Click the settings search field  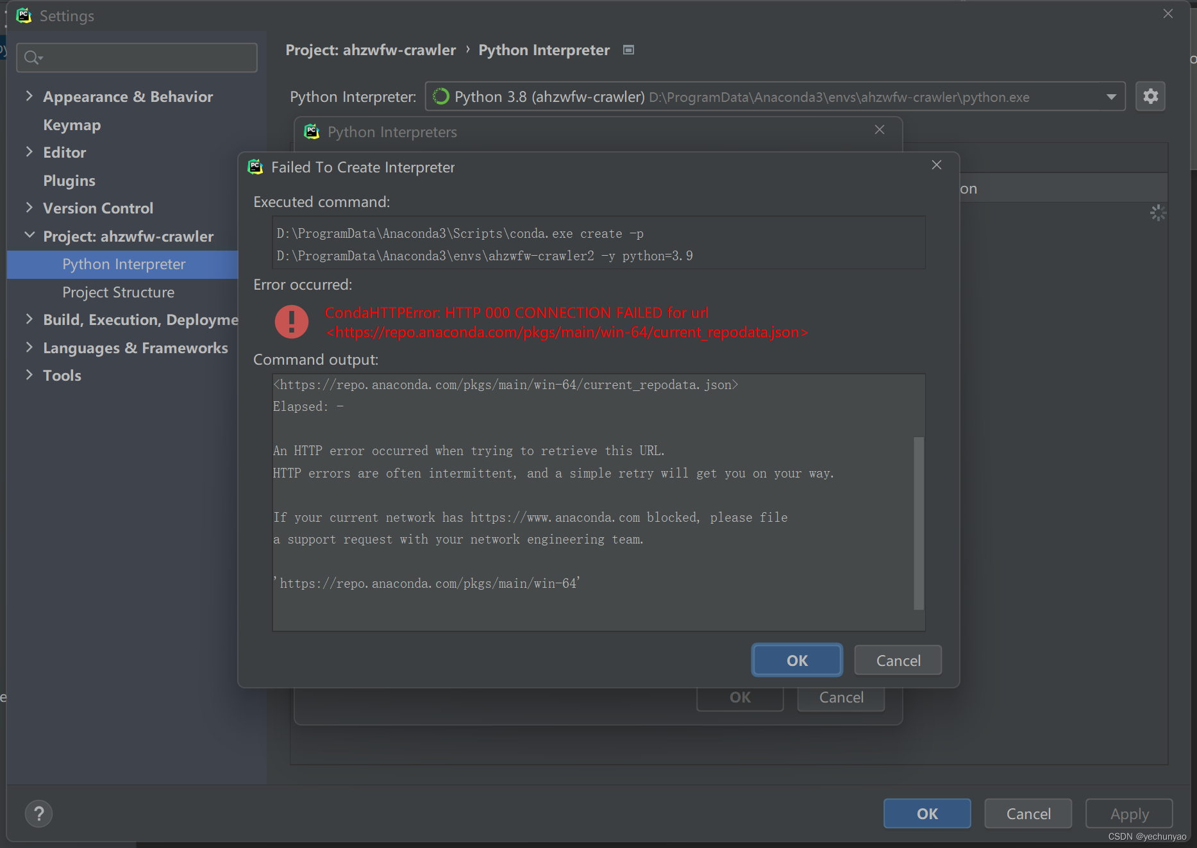[x=137, y=58]
